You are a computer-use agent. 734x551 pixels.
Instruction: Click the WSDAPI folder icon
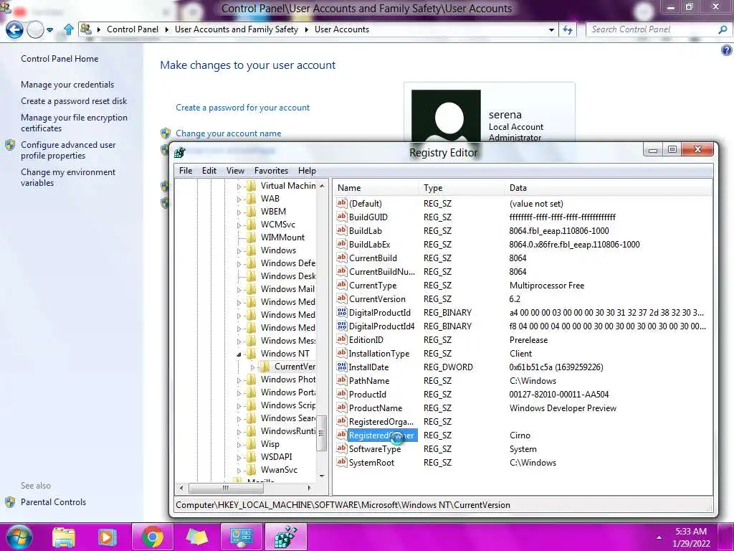click(252, 456)
